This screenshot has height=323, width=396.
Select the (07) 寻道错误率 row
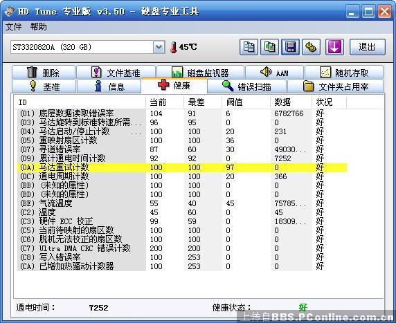[182, 149]
